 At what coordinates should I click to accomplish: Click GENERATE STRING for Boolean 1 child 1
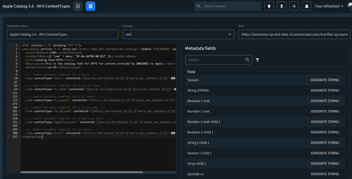coord(325,132)
